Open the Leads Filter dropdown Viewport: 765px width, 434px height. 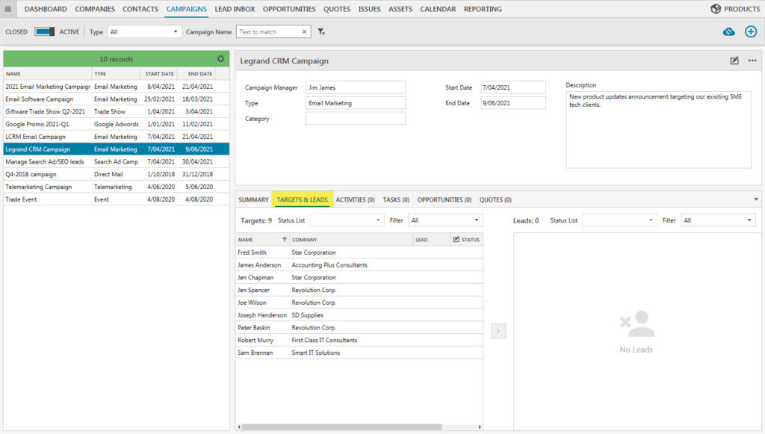pos(717,220)
